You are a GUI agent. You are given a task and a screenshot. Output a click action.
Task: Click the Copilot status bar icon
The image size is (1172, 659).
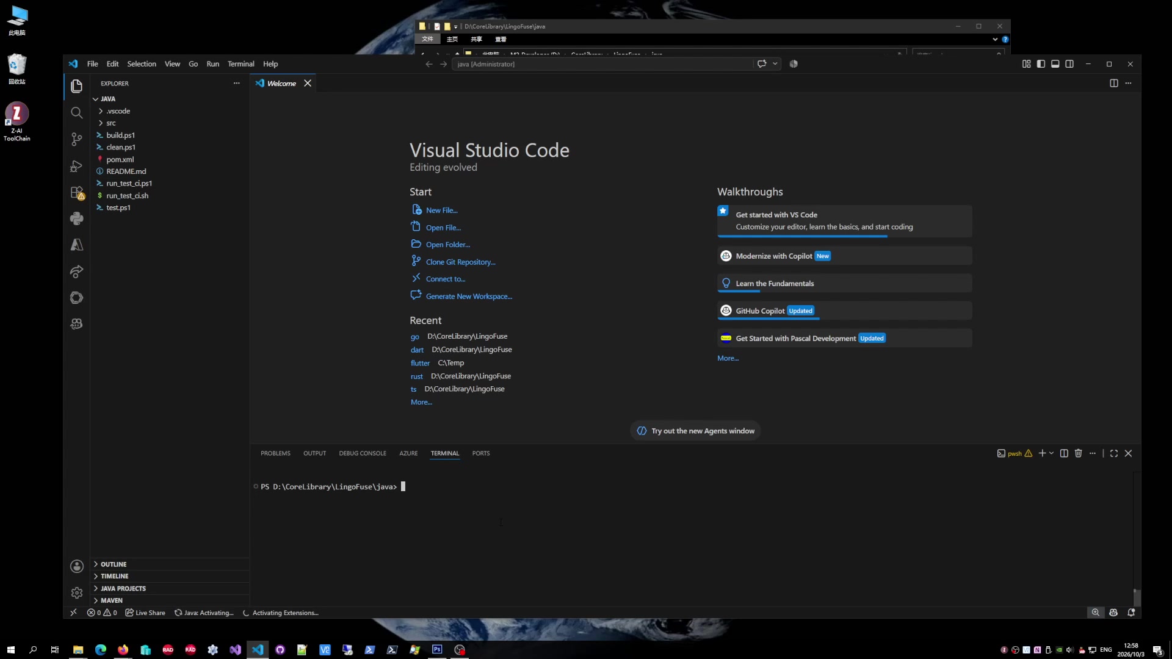pos(1113,613)
